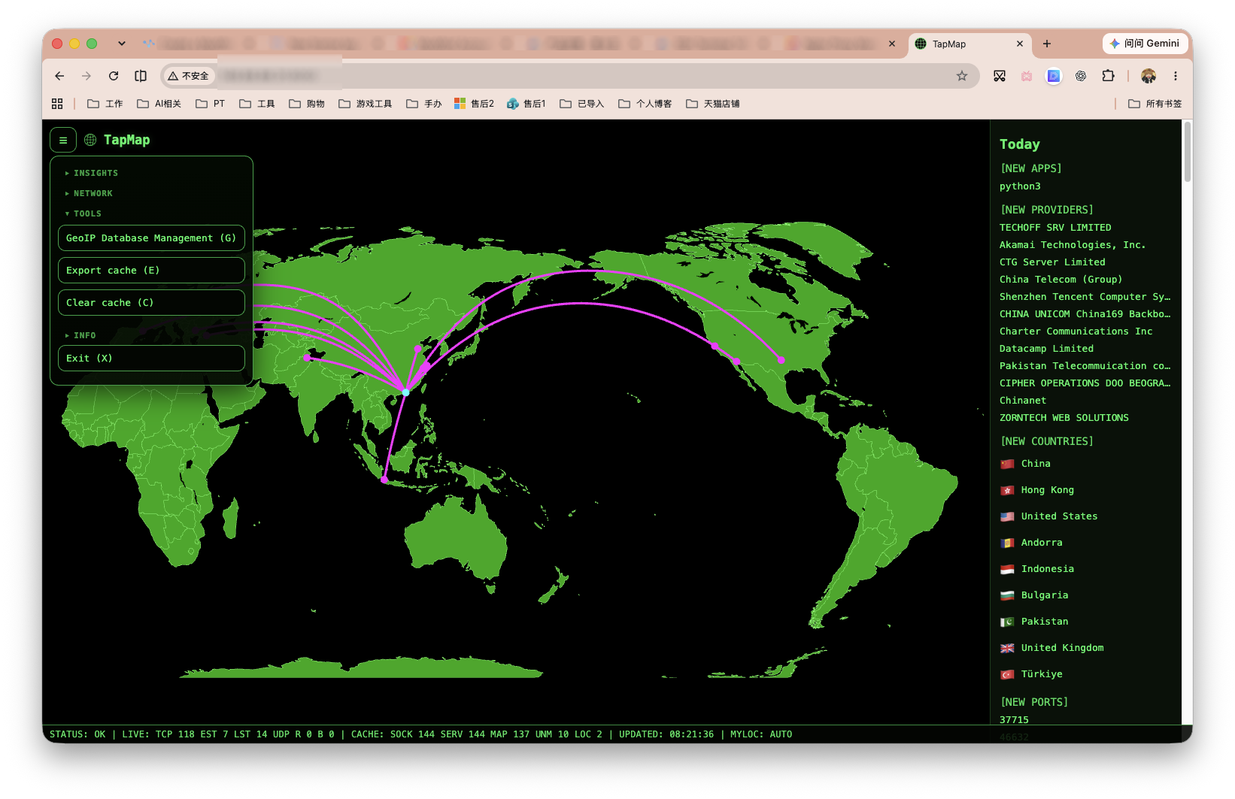Select ZORNTECH WEB SOLUTIONS provider

(x=1064, y=418)
